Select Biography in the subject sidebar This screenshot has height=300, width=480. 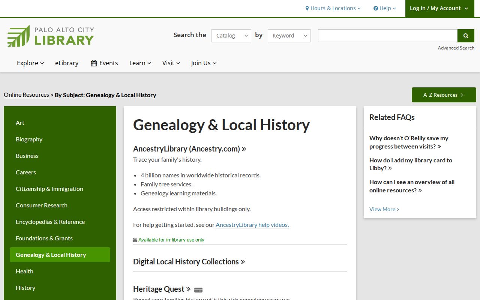click(60, 139)
